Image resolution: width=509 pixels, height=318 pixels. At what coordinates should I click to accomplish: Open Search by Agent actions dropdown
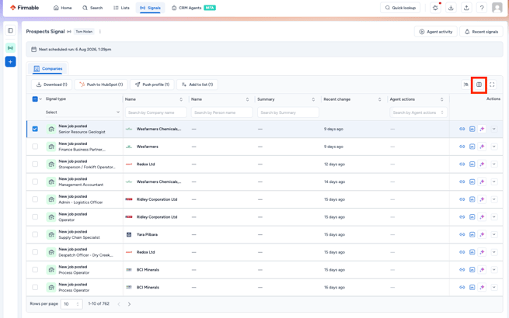(418, 112)
